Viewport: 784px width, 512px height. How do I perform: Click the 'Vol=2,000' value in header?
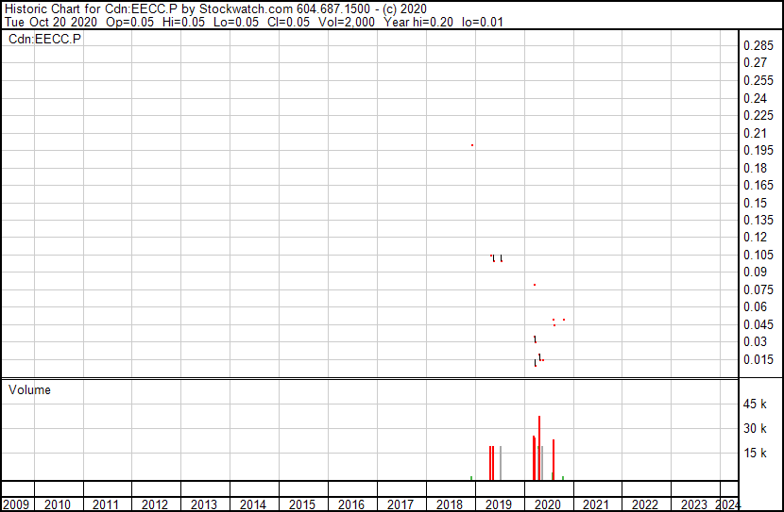(x=346, y=22)
